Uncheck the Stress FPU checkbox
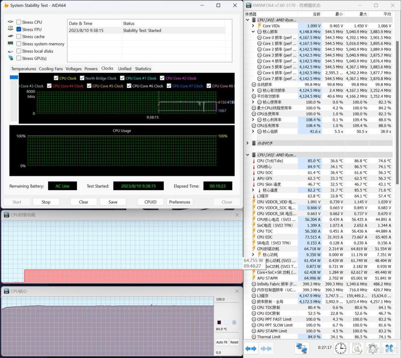This screenshot has width=401, height=358. coord(19,29)
